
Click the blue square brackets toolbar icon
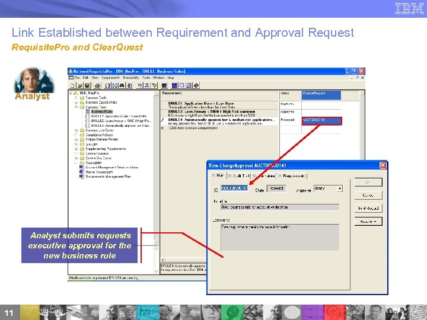point(107,85)
